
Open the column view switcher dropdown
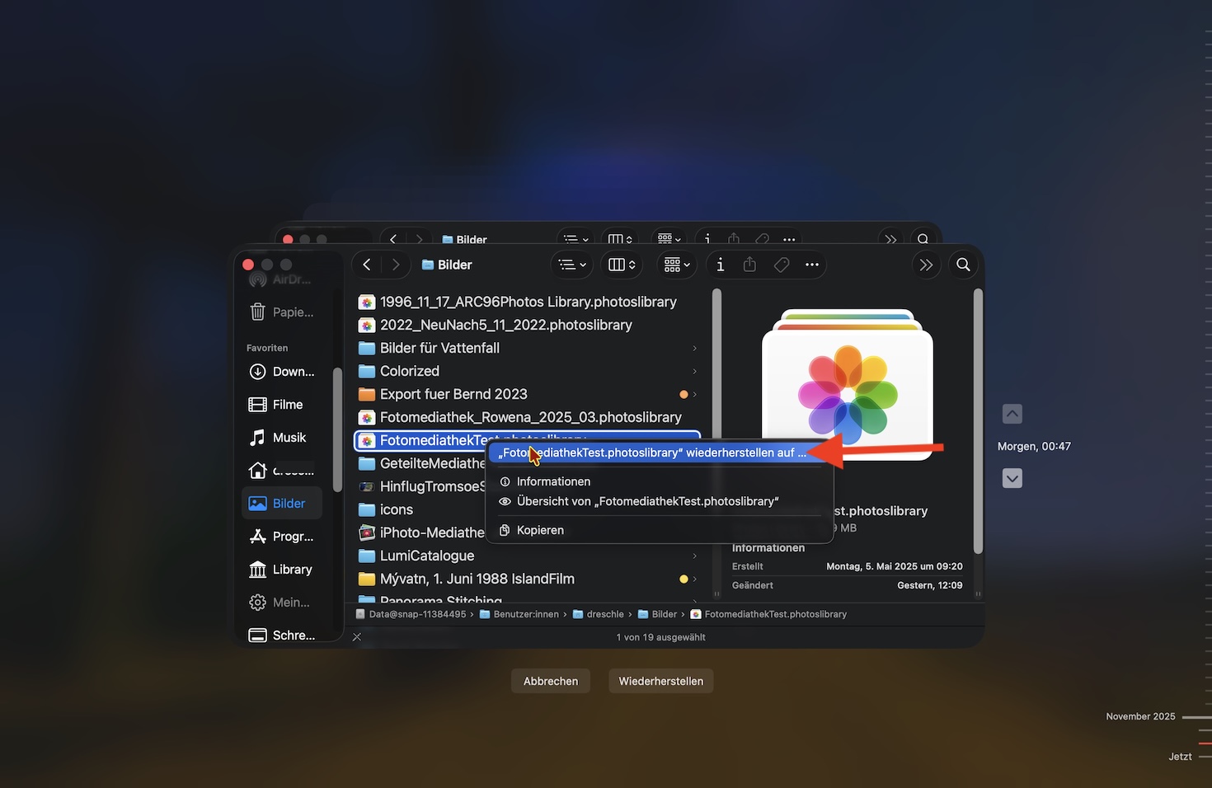[622, 265]
